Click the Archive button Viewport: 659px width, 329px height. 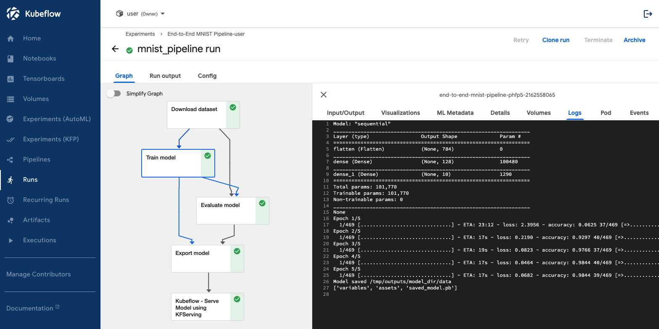pos(635,40)
